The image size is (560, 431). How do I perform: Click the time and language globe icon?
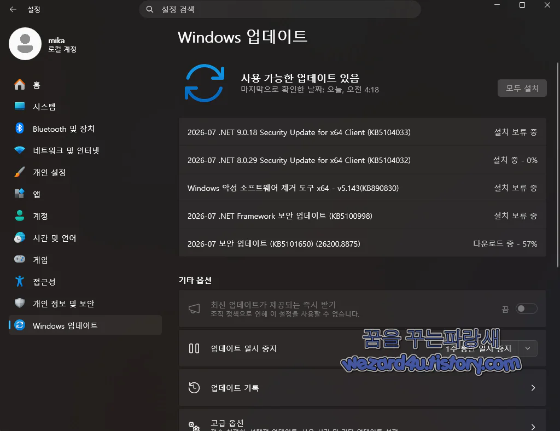tap(20, 238)
